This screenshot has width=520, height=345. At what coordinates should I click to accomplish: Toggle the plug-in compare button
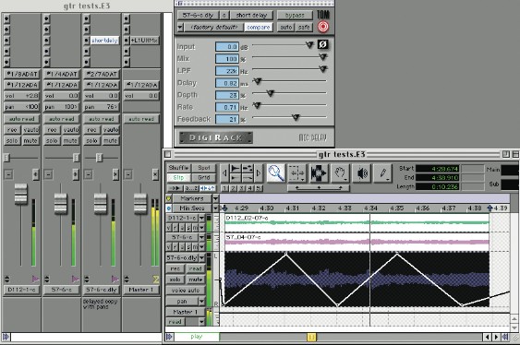coord(259,27)
